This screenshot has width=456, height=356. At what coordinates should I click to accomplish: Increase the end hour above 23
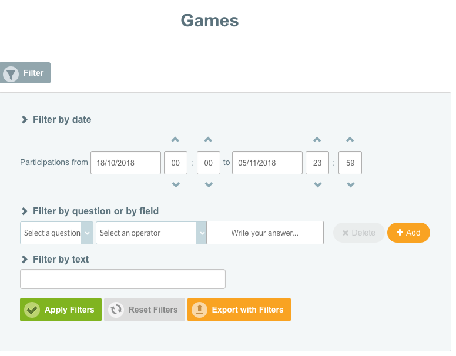click(x=317, y=140)
